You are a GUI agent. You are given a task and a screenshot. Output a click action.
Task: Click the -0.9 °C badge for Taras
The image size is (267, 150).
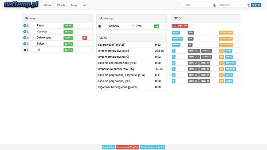coord(68,26)
